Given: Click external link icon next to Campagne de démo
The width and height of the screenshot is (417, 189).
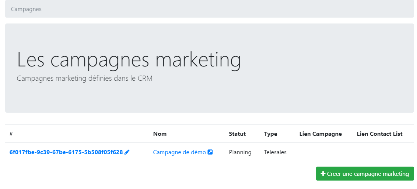Looking at the screenshot, I should pos(210,152).
